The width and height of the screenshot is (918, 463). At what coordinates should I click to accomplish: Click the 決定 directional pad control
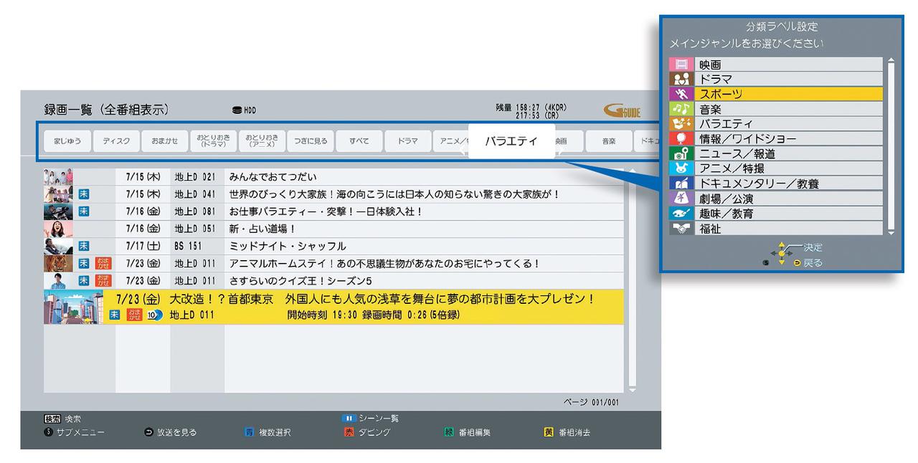tap(782, 253)
